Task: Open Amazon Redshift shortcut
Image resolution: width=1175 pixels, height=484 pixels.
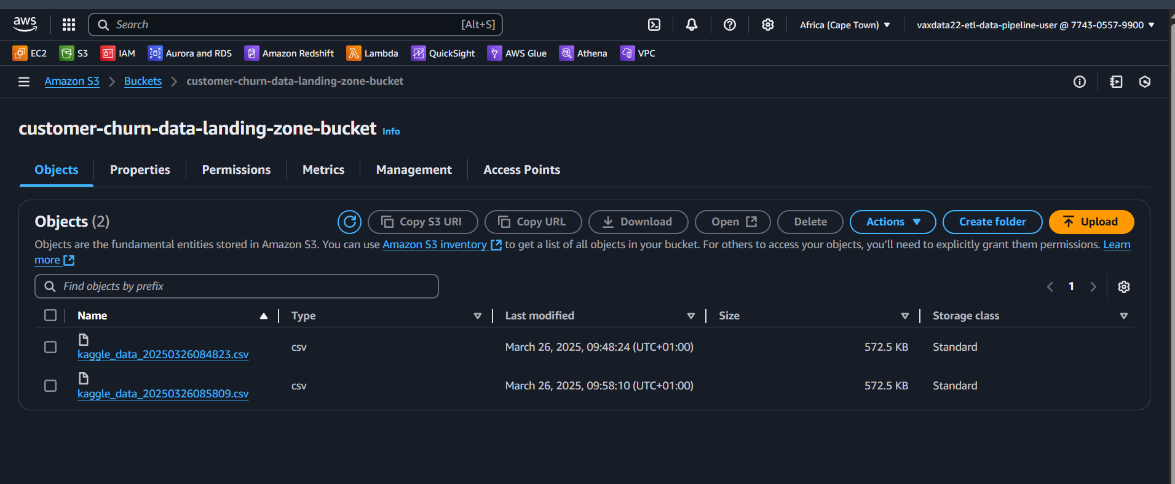Action: 289,53
